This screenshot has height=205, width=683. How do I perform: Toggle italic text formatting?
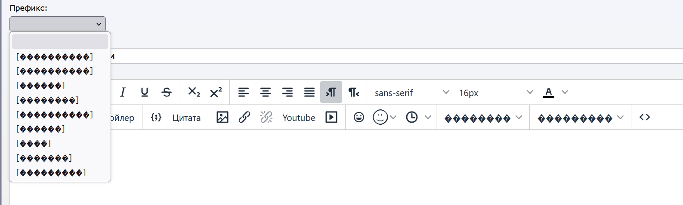tap(123, 92)
